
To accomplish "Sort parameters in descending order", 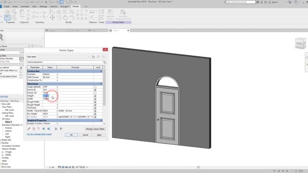I will pyautogui.click(x=61, y=129).
